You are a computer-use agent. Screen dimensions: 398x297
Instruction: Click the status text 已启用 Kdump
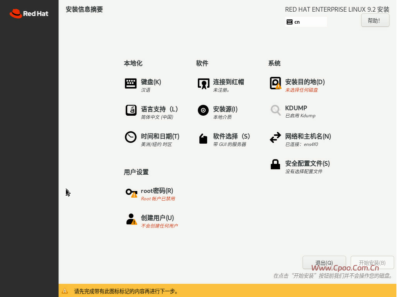pos(300,116)
